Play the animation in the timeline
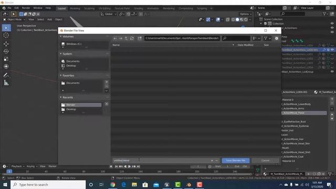The image size is (336, 189). tap(130, 166)
